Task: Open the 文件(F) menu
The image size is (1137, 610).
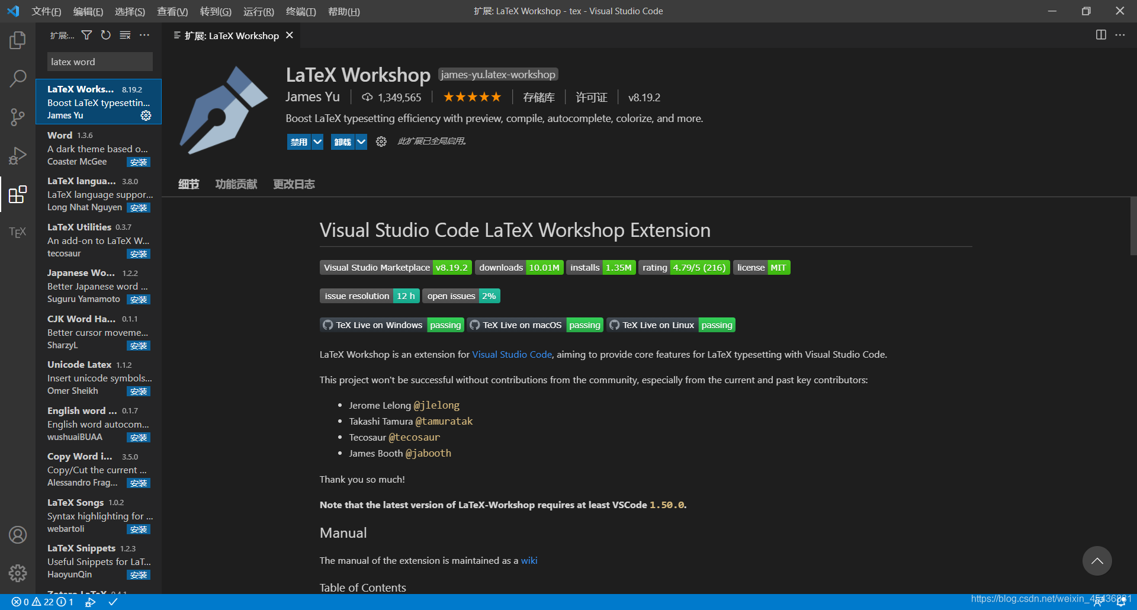Action: 46,11
